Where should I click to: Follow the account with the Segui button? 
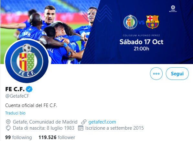(x=177, y=73)
